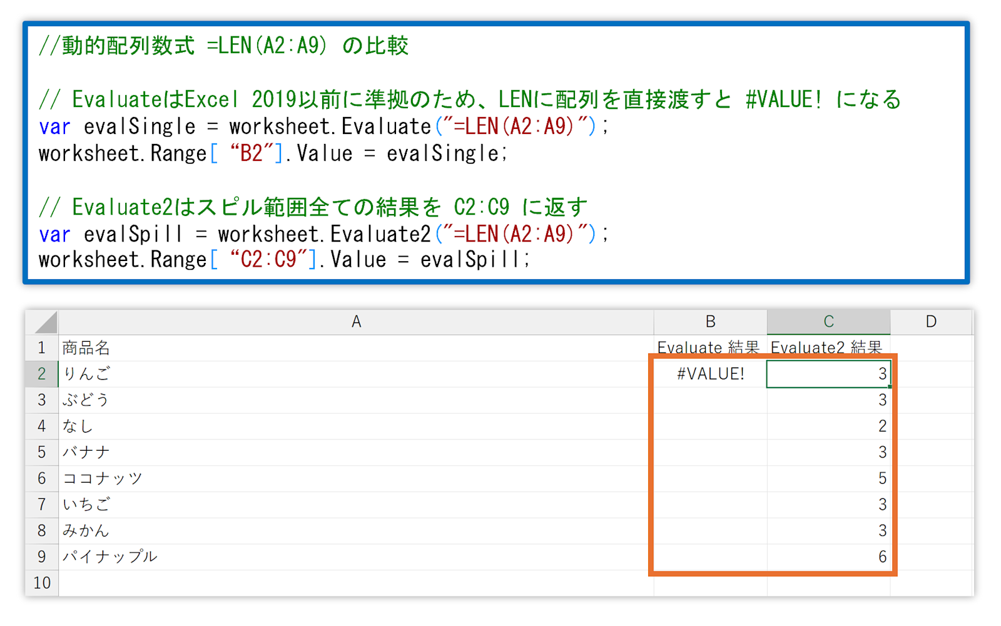Select column A header
The width and height of the screenshot is (1001, 626).
click(x=356, y=322)
